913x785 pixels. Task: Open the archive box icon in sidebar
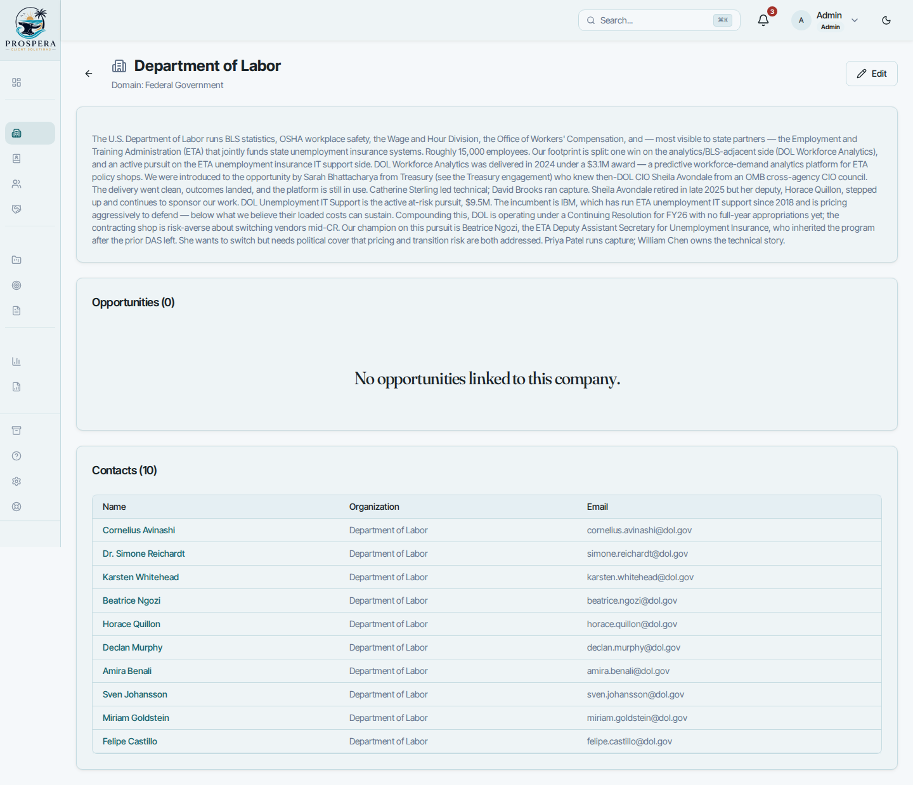[16, 431]
